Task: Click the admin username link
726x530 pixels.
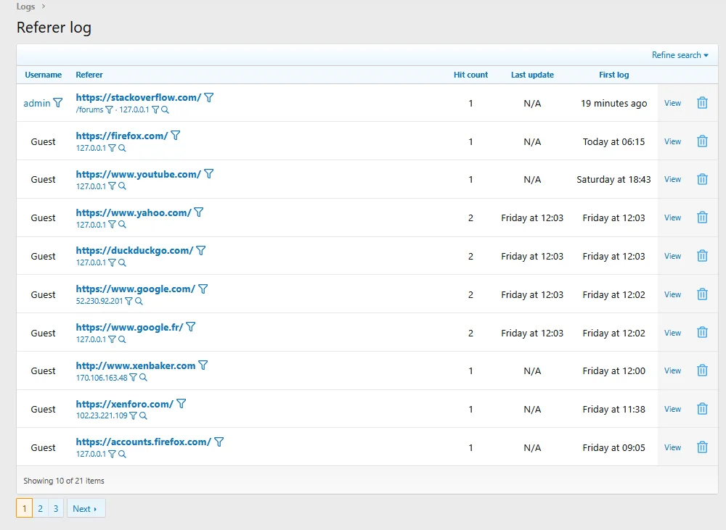Action: click(37, 103)
